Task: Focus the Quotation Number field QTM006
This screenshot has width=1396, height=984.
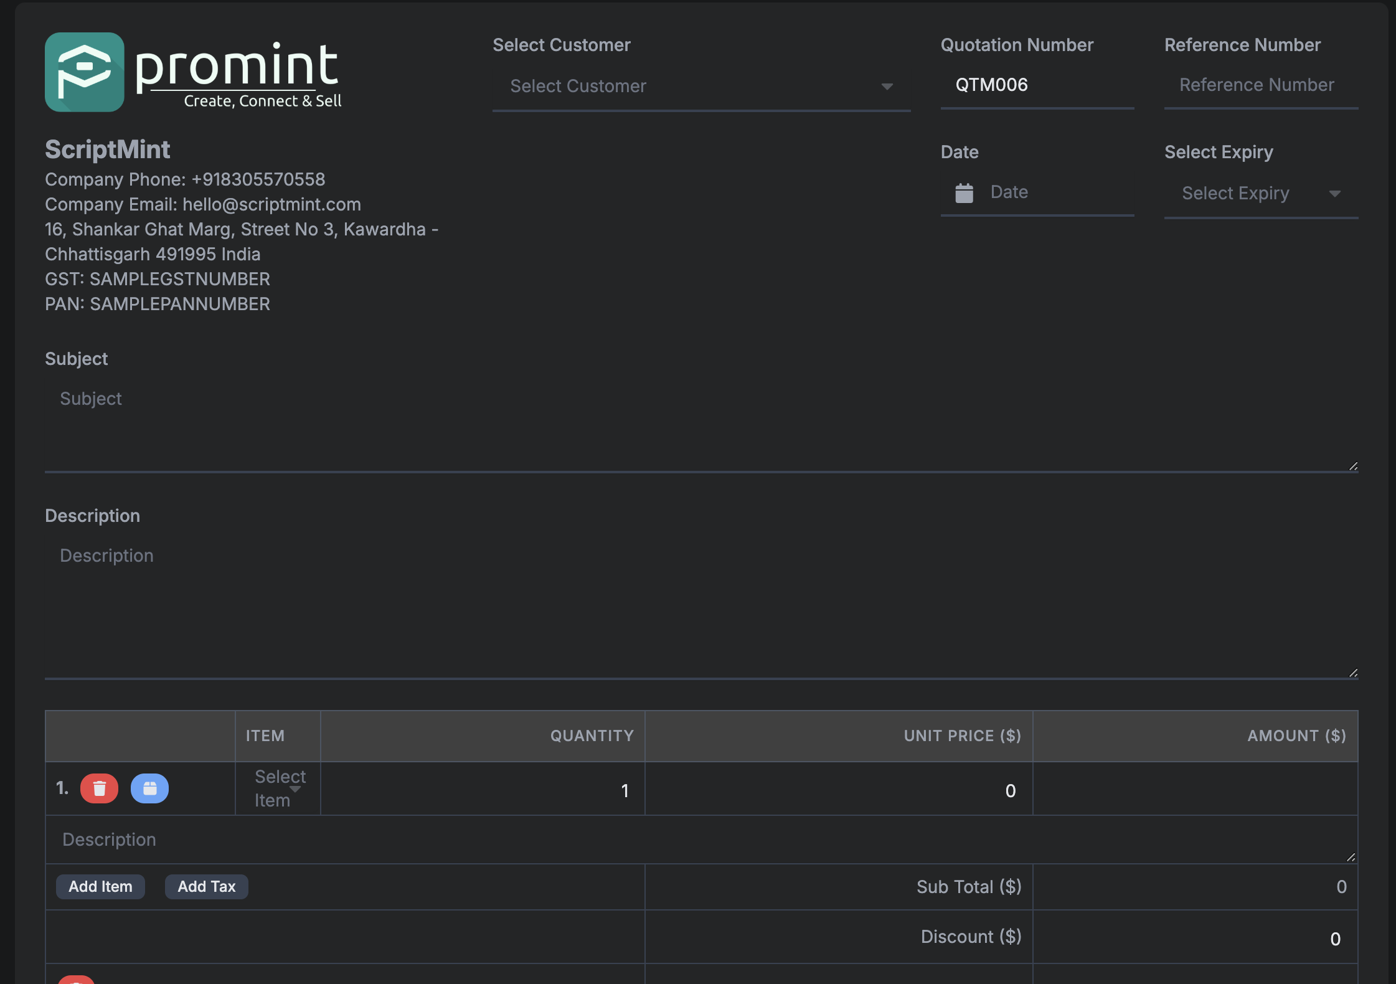Action: [x=1037, y=85]
